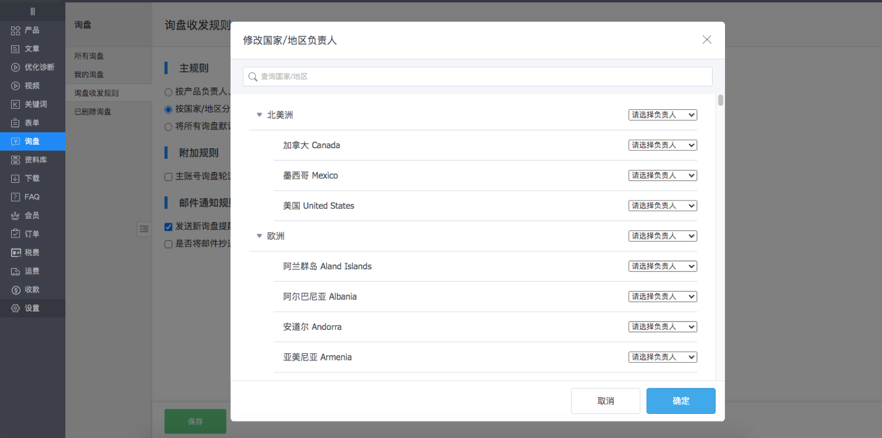Click the 关键词 sidebar icon

[16, 104]
